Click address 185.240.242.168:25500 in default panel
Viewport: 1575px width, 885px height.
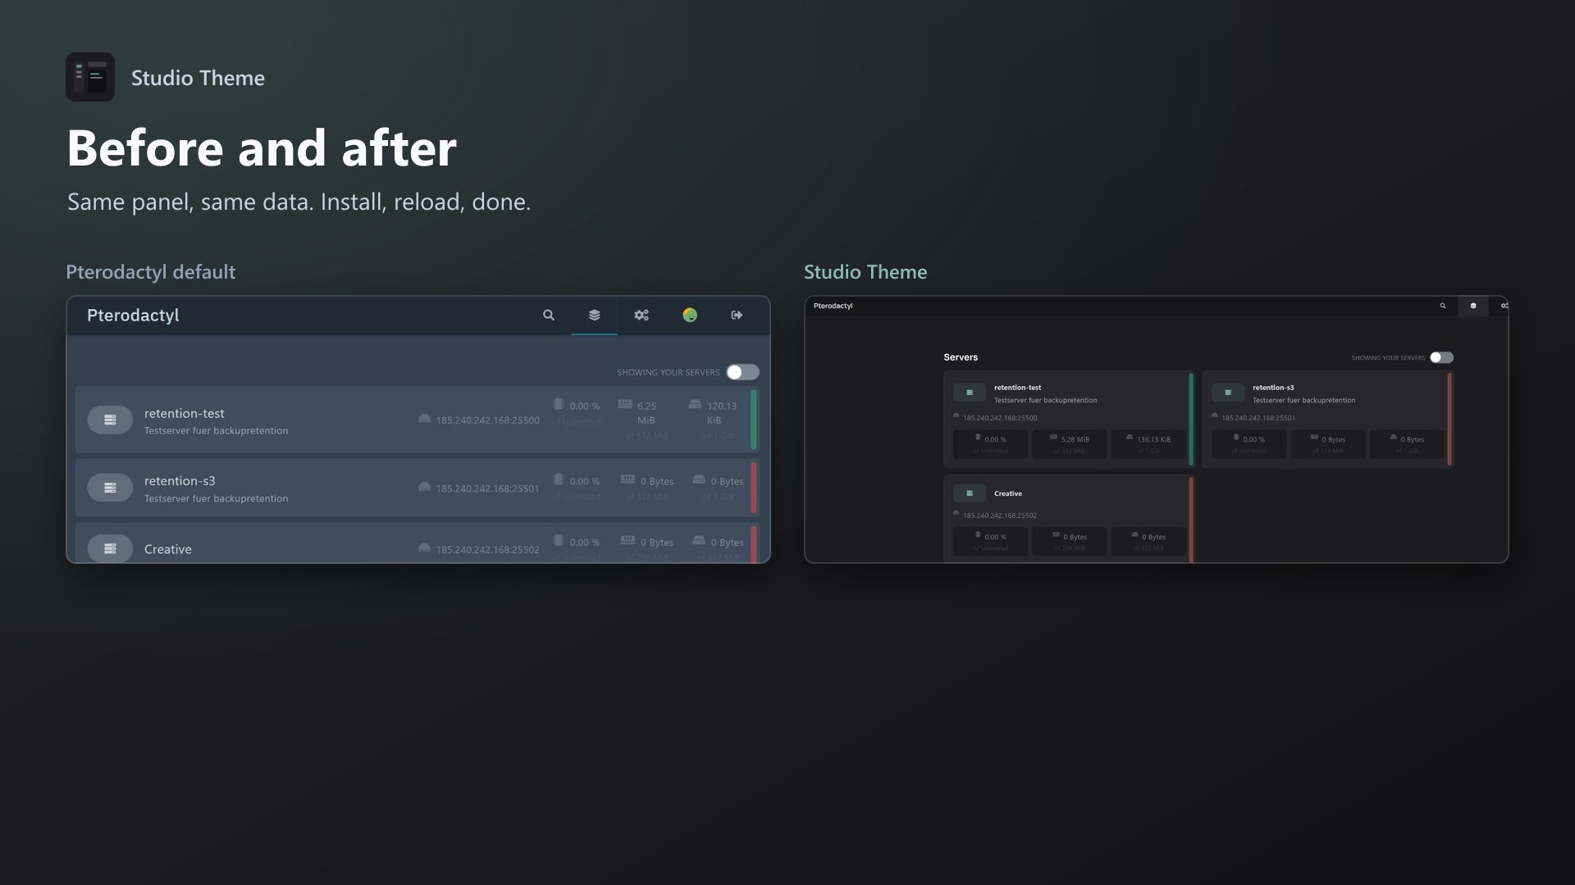tap(487, 420)
